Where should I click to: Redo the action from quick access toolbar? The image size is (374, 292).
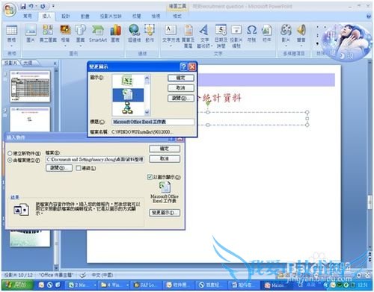(43, 6)
